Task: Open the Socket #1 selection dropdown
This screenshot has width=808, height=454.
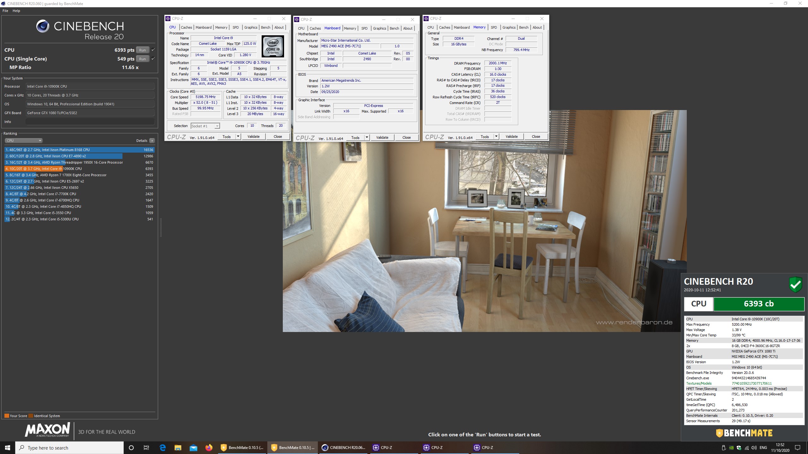Action: click(x=205, y=126)
